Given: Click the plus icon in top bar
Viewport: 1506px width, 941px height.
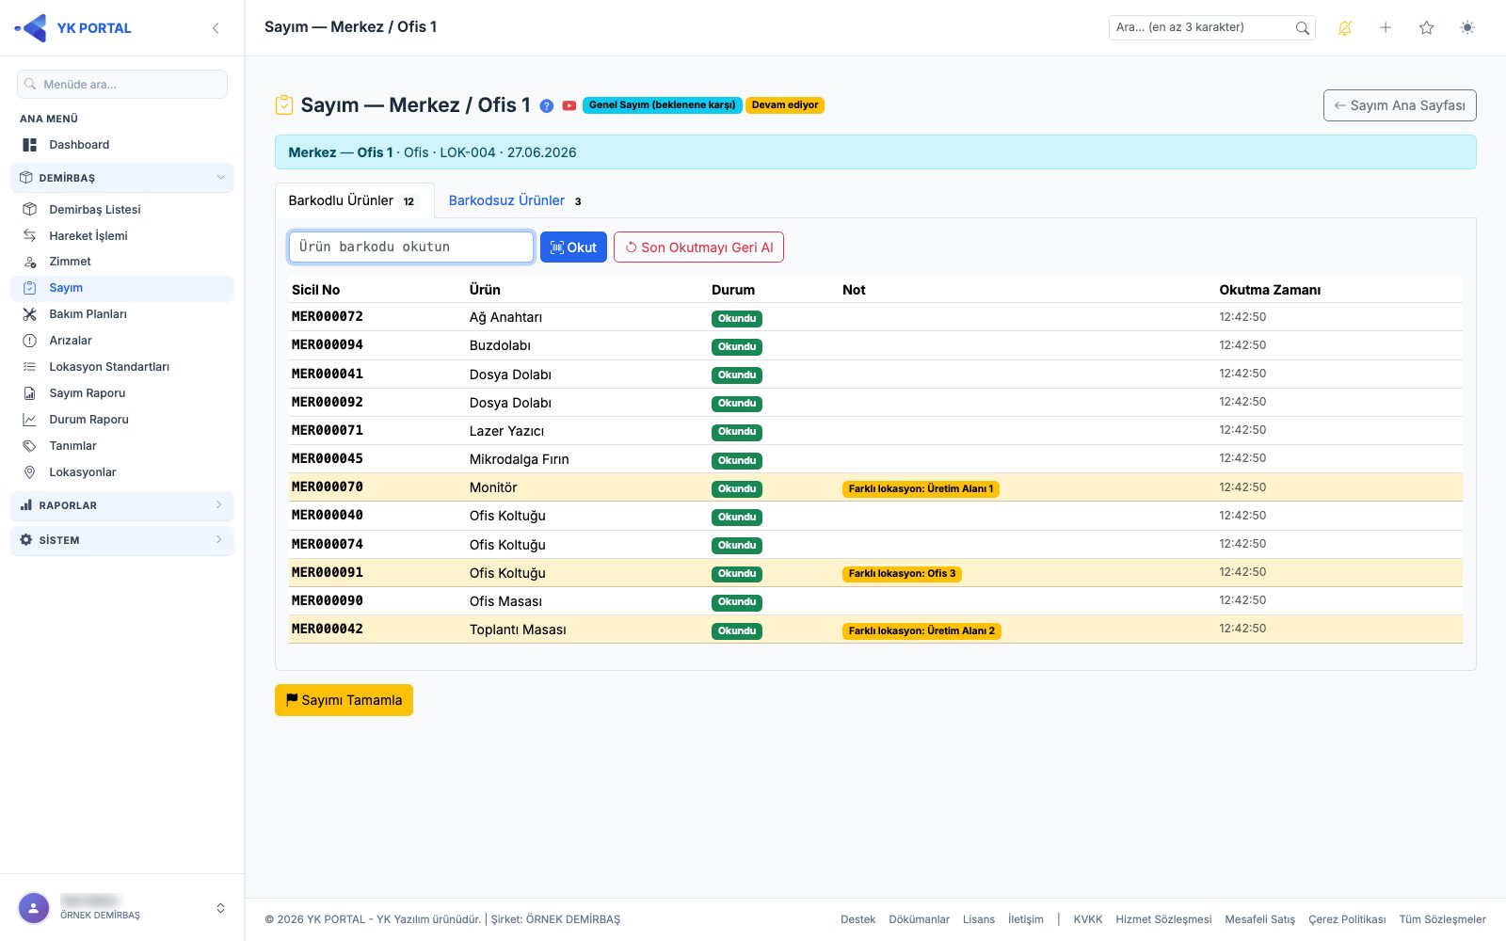Looking at the screenshot, I should pos(1386,28).
